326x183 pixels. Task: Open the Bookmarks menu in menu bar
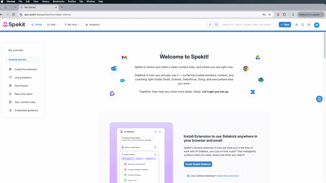(x=58, y=2)
